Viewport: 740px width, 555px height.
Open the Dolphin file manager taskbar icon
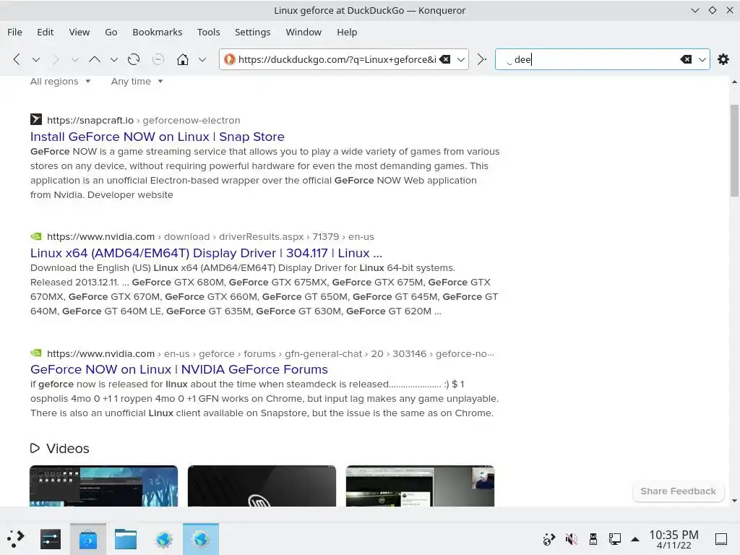[x=126, y=539]
